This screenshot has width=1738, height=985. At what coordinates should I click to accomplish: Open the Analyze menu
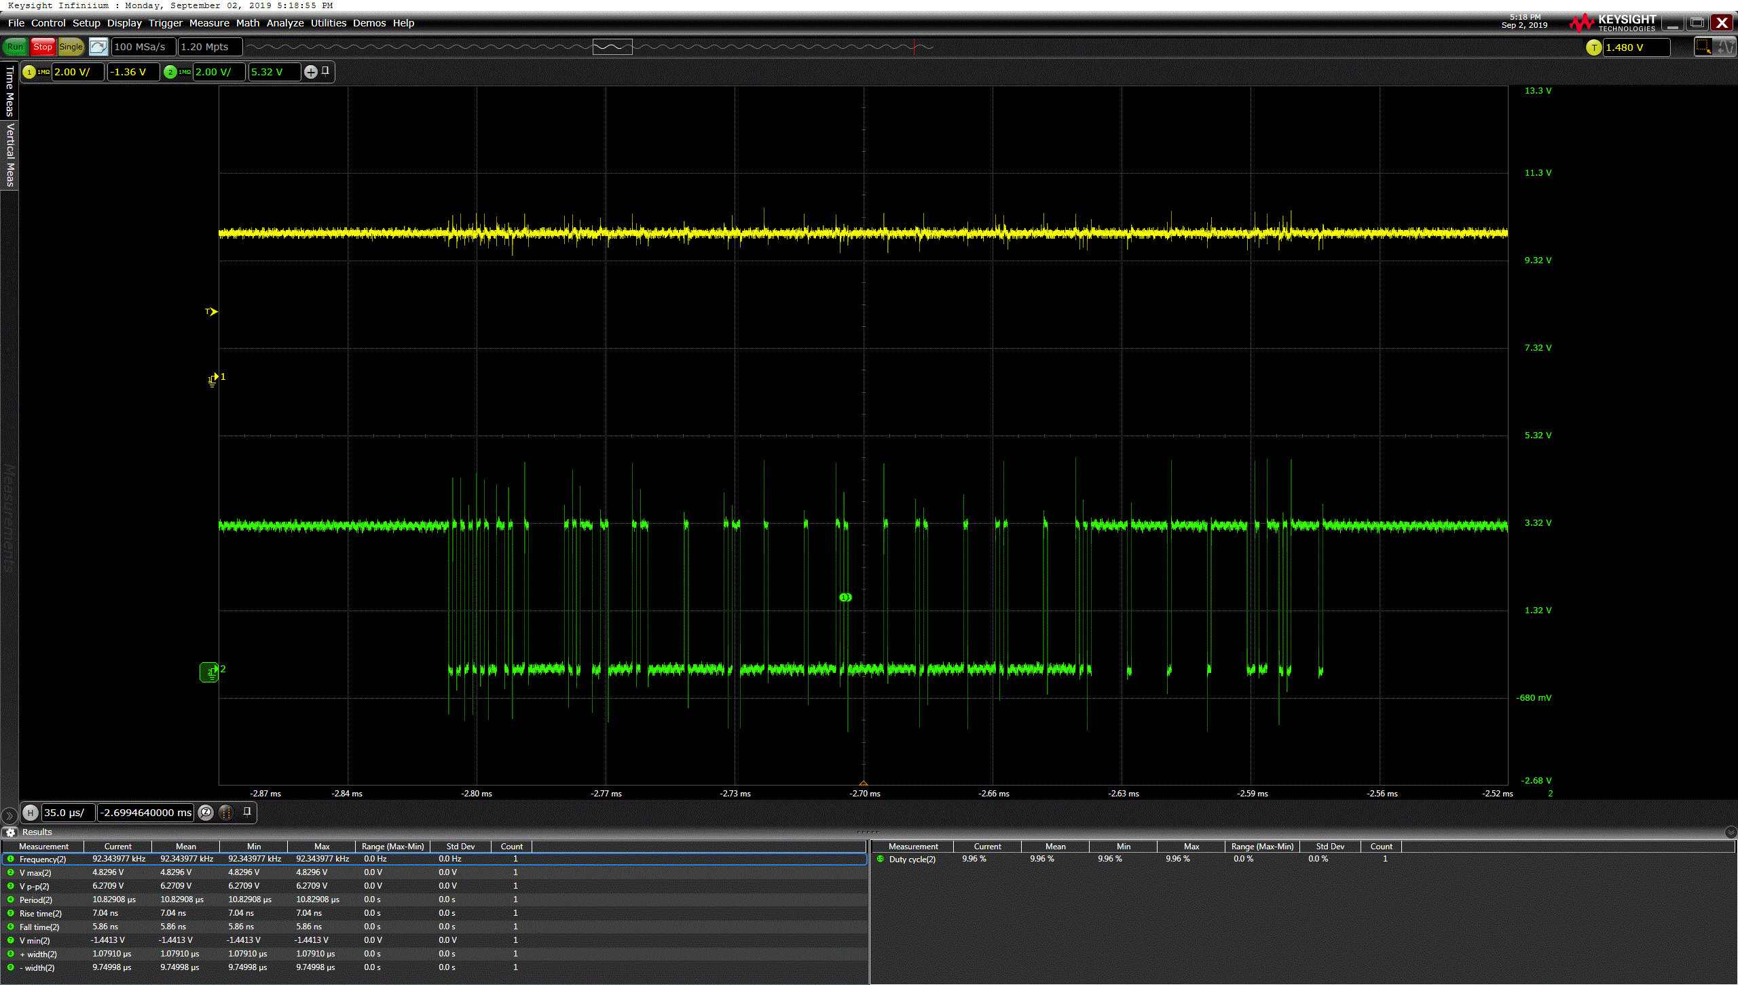click(285, 23)
